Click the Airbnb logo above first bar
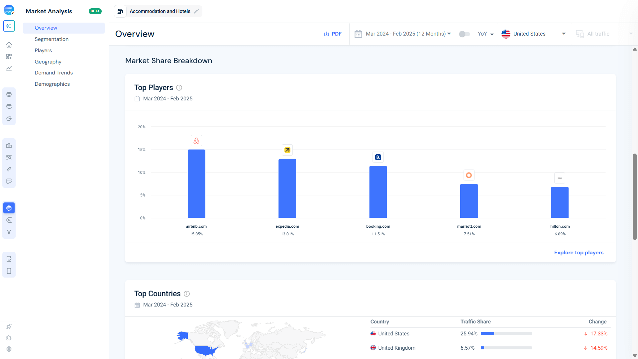This screenshot has width=638, height=359. (196, 141)
